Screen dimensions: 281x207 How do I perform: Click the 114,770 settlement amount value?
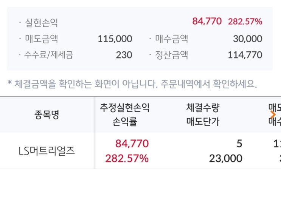tap(245, 55)
